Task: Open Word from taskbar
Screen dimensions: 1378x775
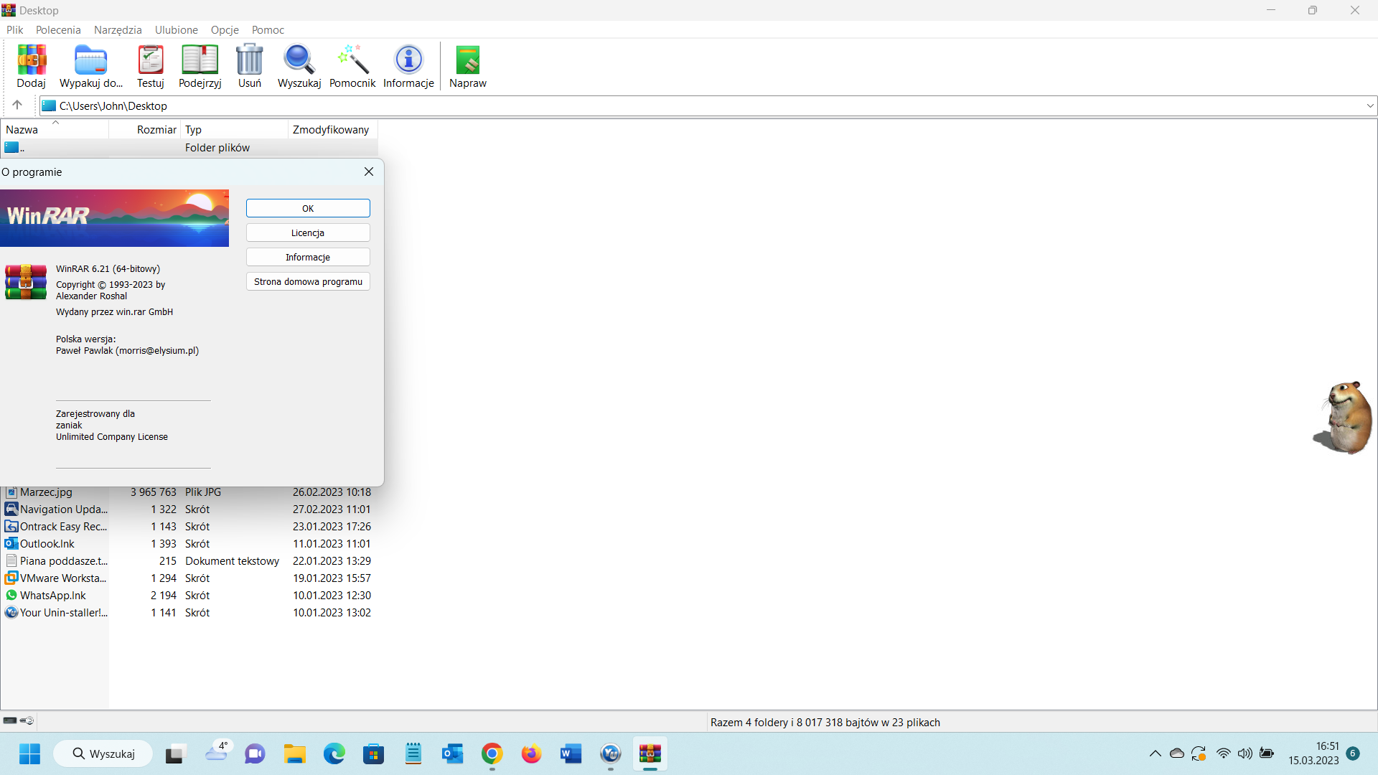Action: point(571,754)
